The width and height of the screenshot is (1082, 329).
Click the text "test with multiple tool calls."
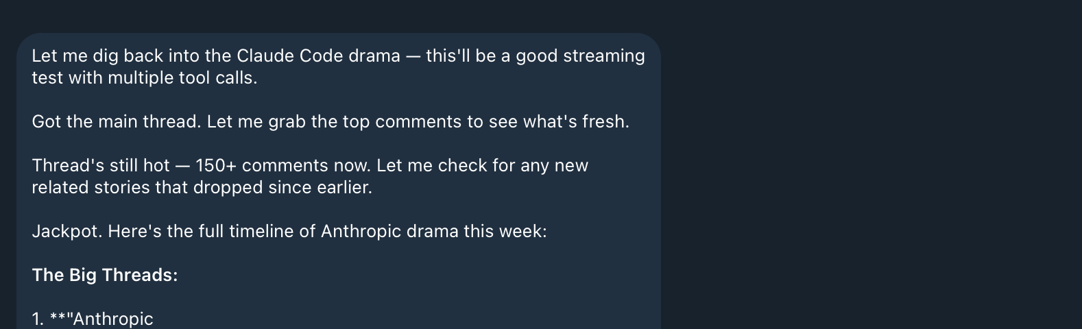pos(144,77)
